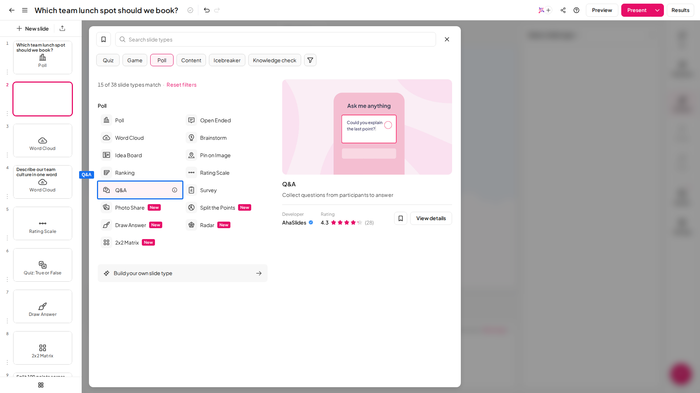Redo the last undone action
The image size is (700, 393).
217,10
